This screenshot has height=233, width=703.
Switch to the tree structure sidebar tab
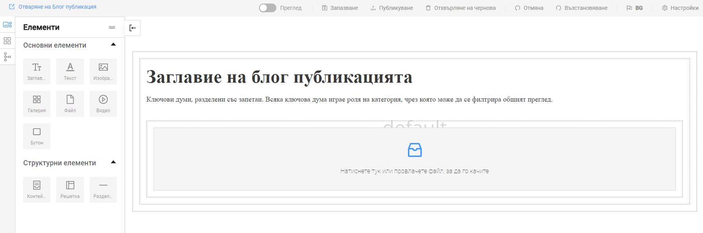click(x=7, y=57)
